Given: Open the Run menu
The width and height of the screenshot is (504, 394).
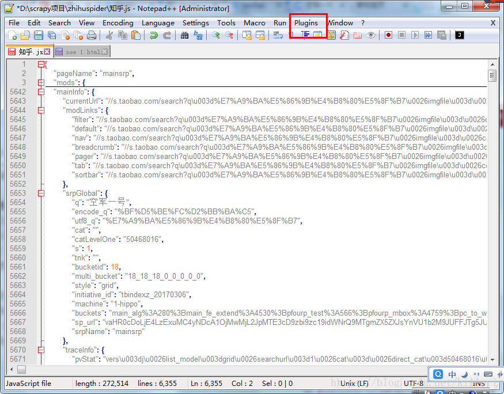Looking at the screenshot, I should (280, 23).
